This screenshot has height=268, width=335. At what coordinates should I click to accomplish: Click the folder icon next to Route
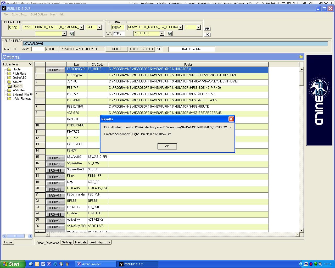click(9, 69)
